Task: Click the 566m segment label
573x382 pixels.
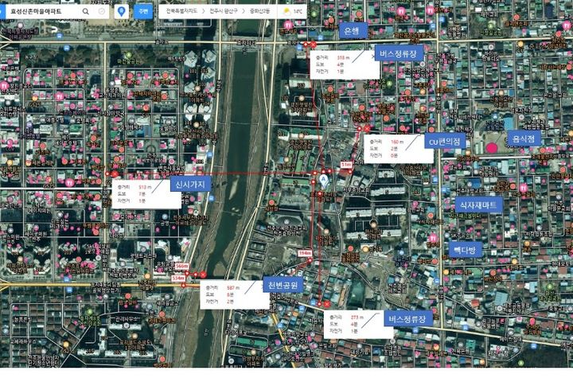Action: pyautogui.click(x=181, y=267)
